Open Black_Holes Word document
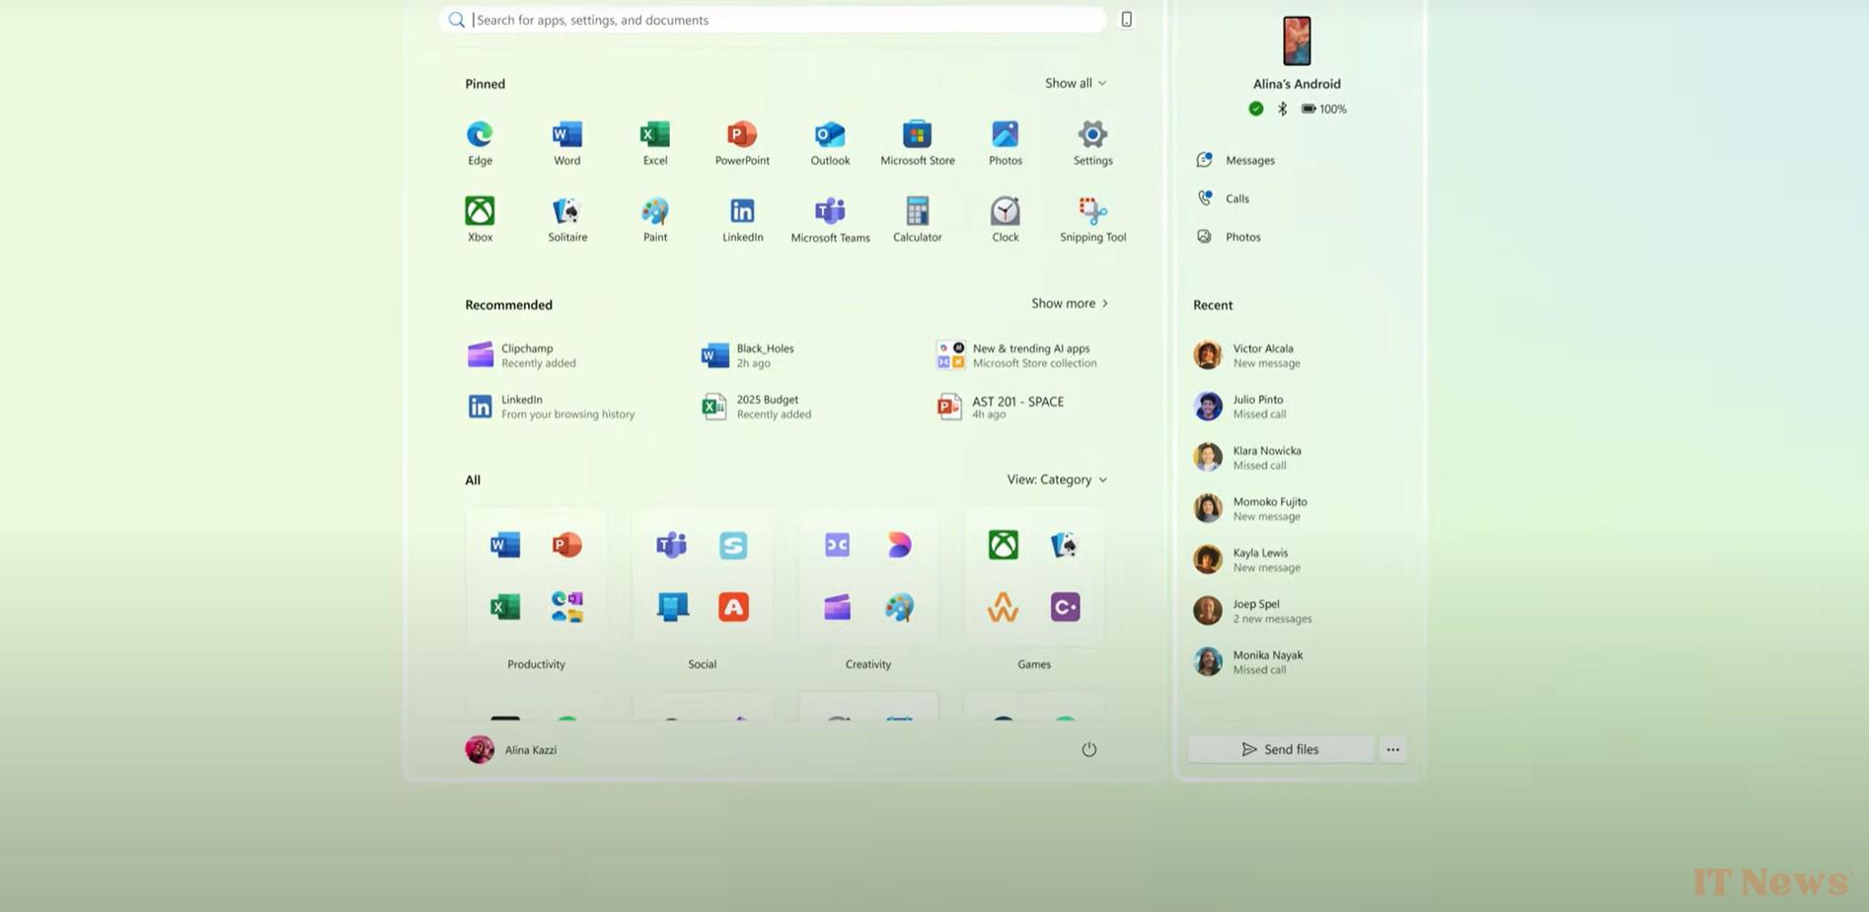 [748, 355]
